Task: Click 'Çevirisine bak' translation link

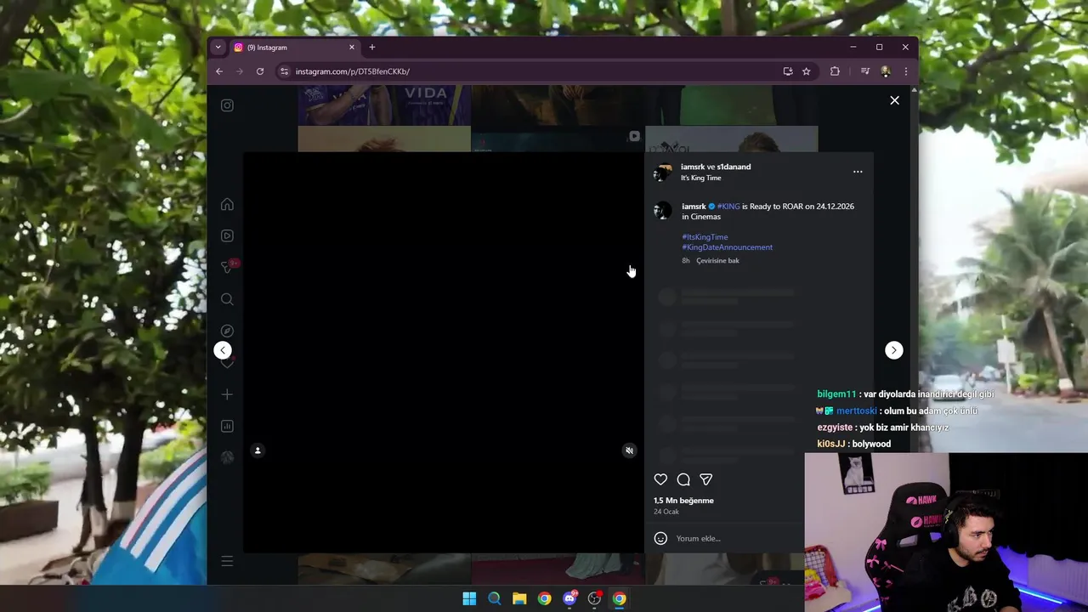Action: coord(717,261)
